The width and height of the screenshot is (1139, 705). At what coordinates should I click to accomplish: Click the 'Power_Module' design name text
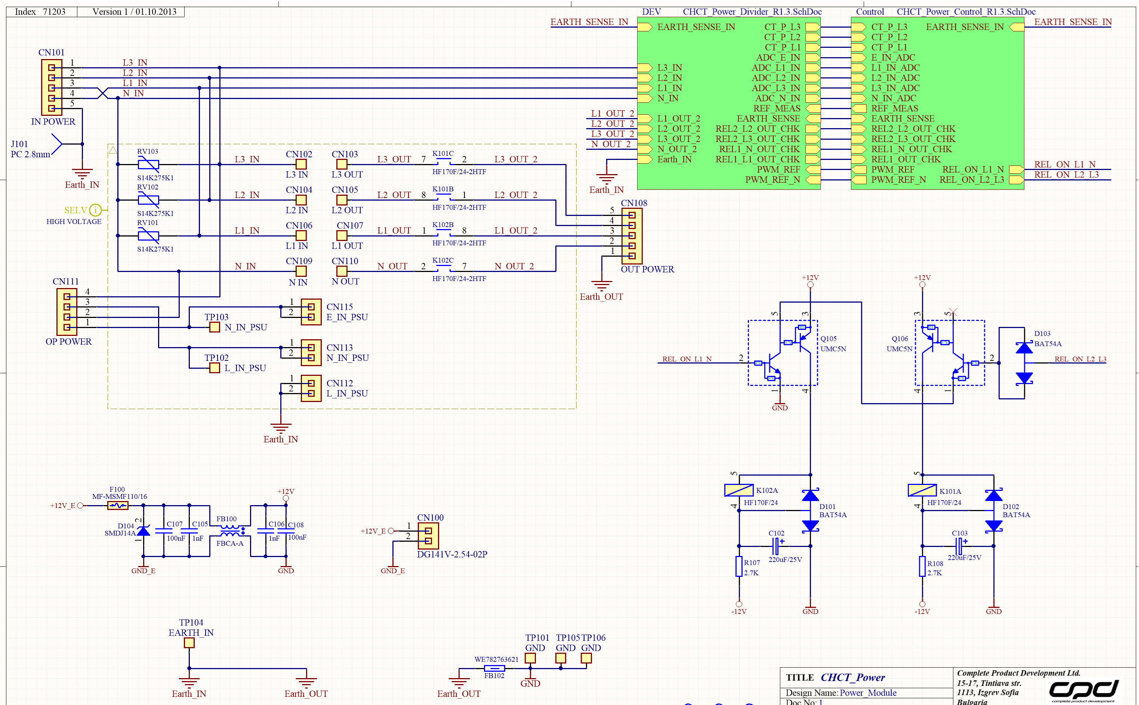coord(868,693)
